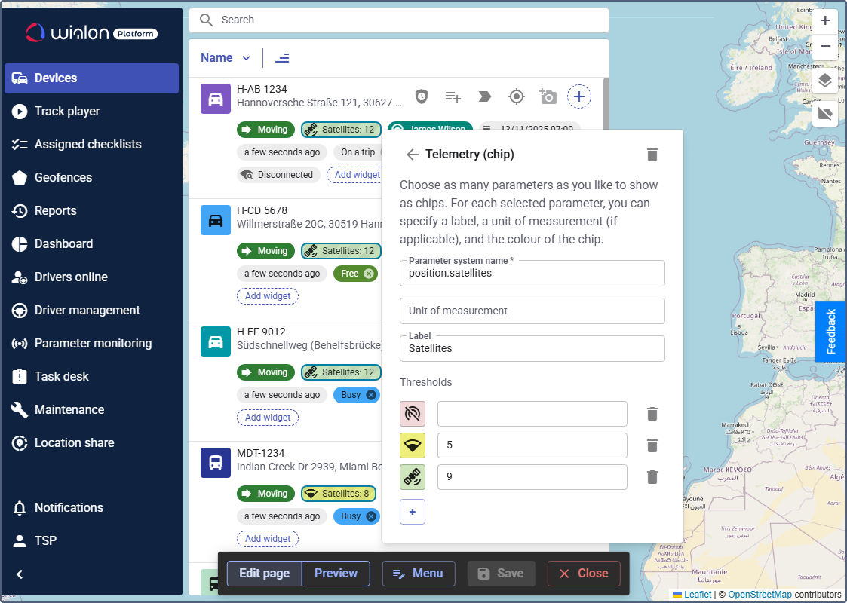
Task: Click the playlist-add icon on H-AB 1234
Action: pyautogui.click(x=453, y=96)
